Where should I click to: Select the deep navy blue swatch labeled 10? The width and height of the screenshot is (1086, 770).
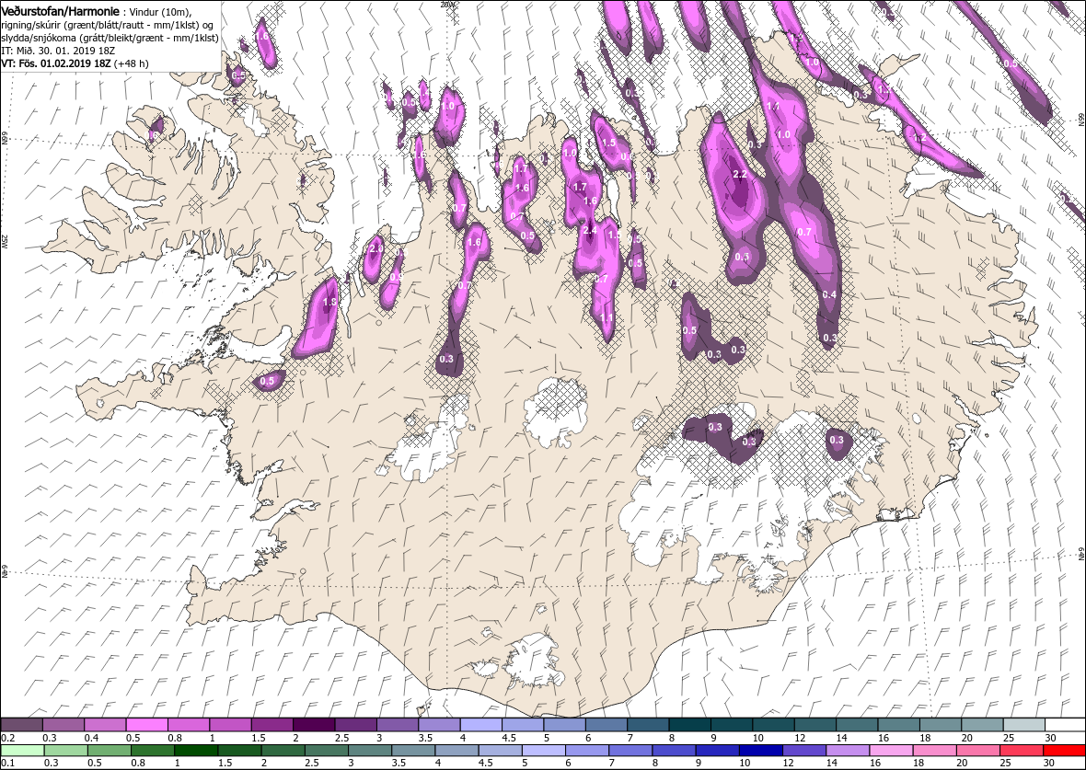(760, 751)
